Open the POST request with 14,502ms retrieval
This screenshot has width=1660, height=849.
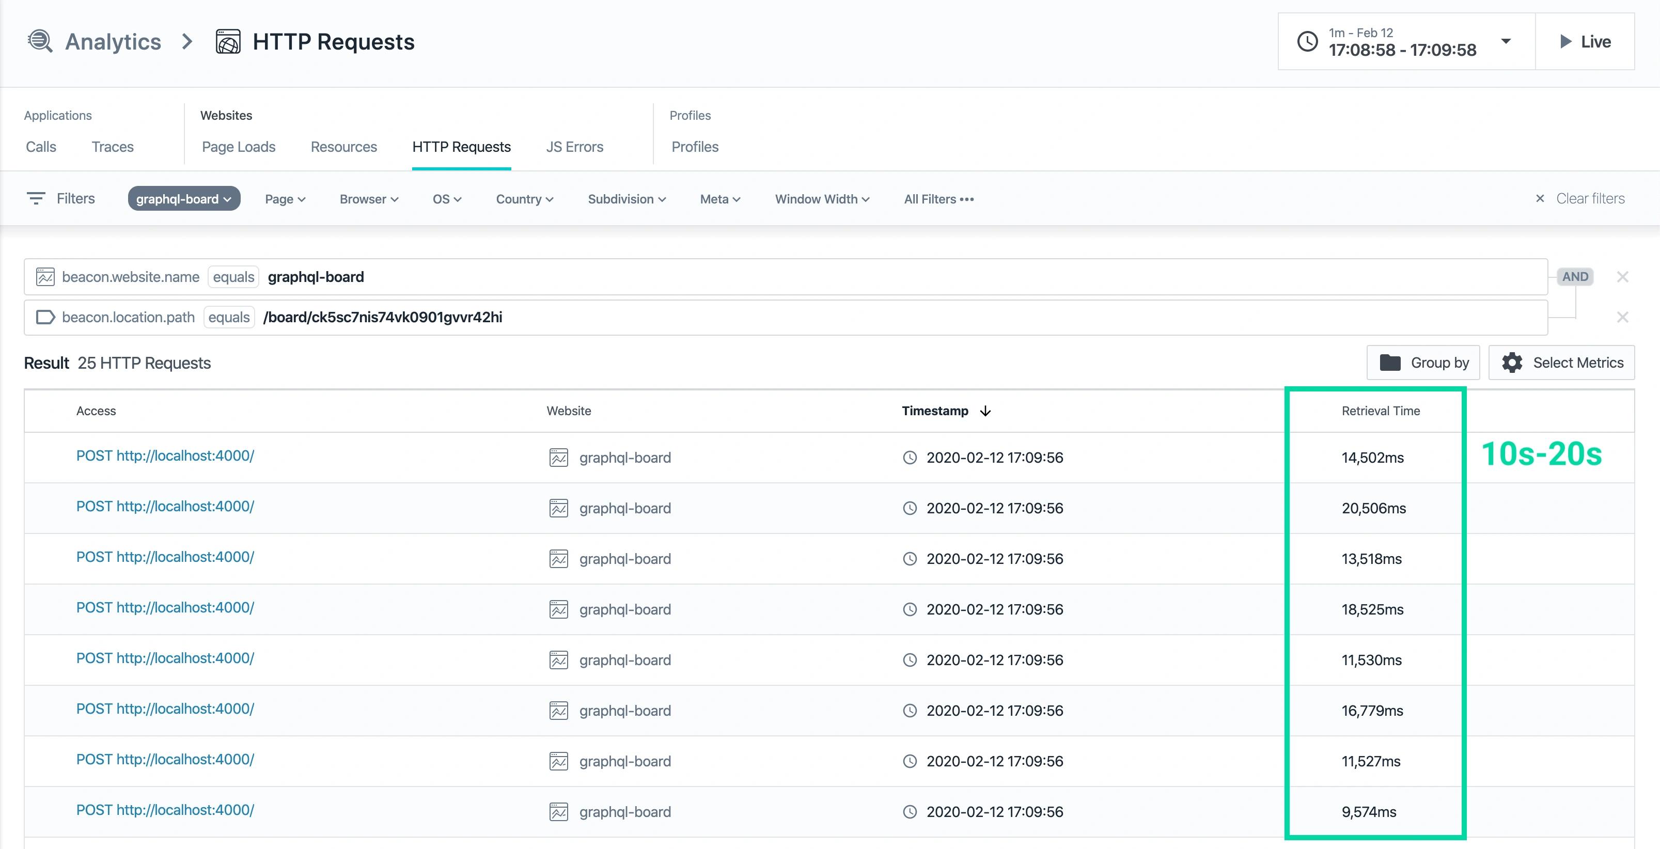tap(165, 456)
